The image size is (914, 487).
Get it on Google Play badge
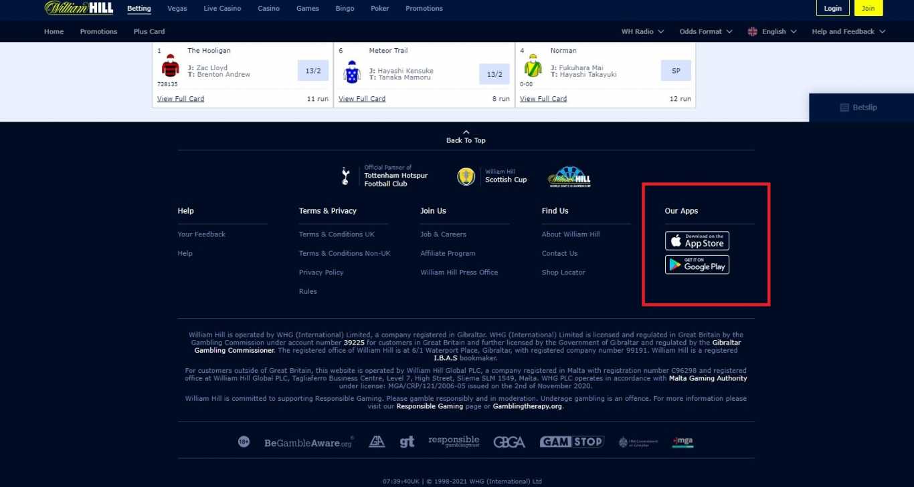pos(697,265)
